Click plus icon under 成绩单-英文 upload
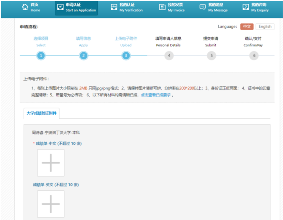Viewport: 283px width, 220px height. pyautogui.click(x=51, y=204)
